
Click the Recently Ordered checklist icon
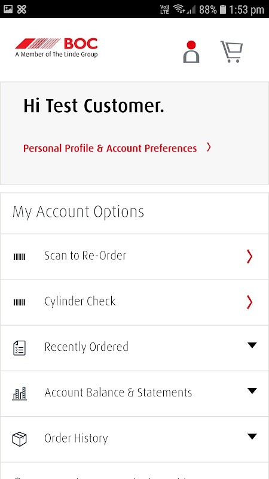point(20,348)
